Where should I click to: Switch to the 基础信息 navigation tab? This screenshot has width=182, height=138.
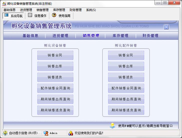point(30,36)
